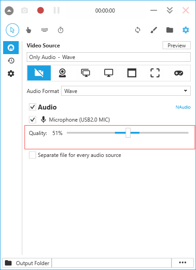Uncheck the Audio checkbox
196x270 pixels.
click(x=33, y=107)
